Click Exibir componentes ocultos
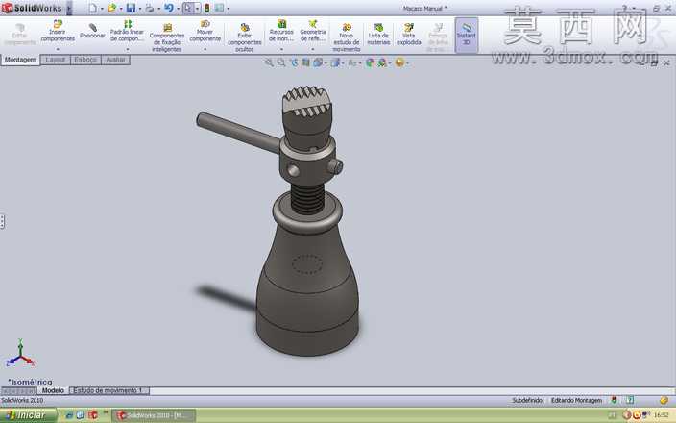The height and width of the screenshot is (423, 676). [245, 37]
